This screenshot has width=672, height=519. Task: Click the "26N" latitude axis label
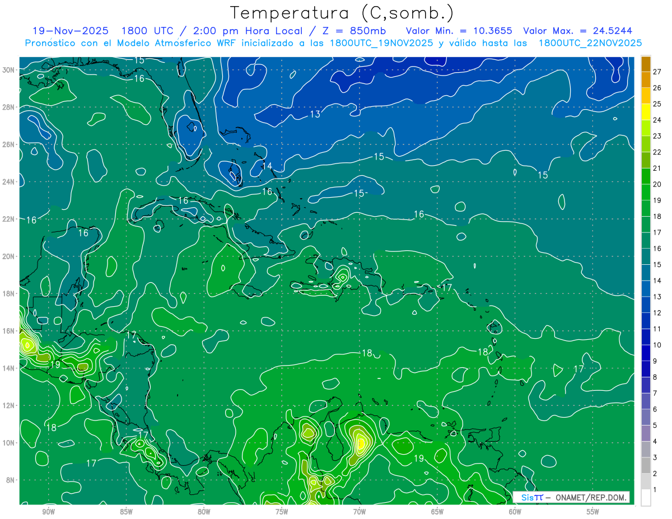pyautogui.click(x=8, y=144)
